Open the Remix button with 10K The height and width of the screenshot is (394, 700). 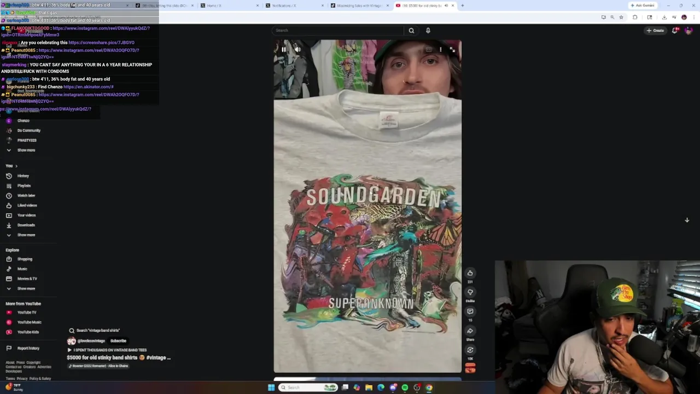(470, 350)
